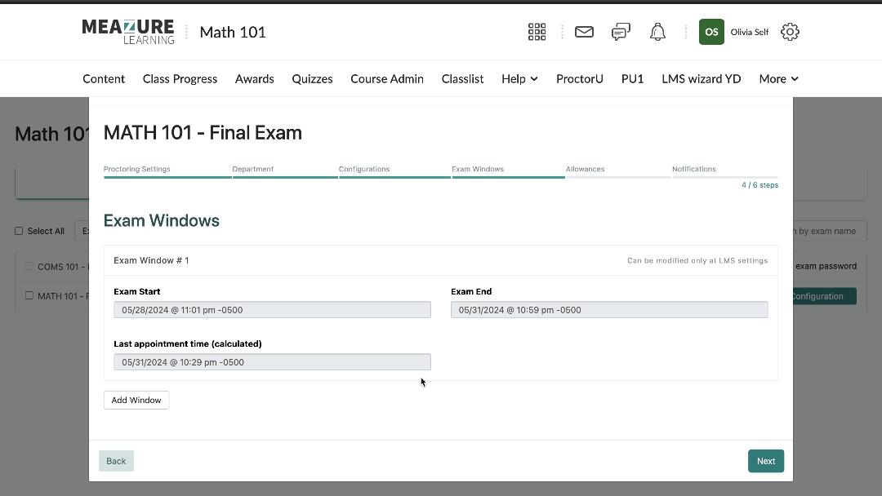Expand the Help dropdown menu
Screen dimensions: 882x496
519,78
